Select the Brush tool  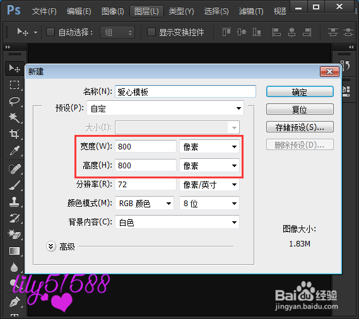click(14, 185)
